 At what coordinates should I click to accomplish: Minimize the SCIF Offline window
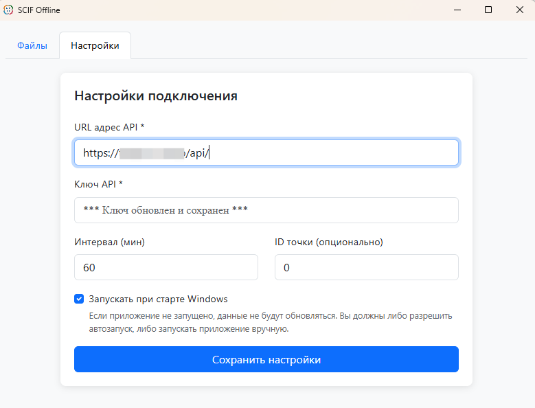coord(456,10)
